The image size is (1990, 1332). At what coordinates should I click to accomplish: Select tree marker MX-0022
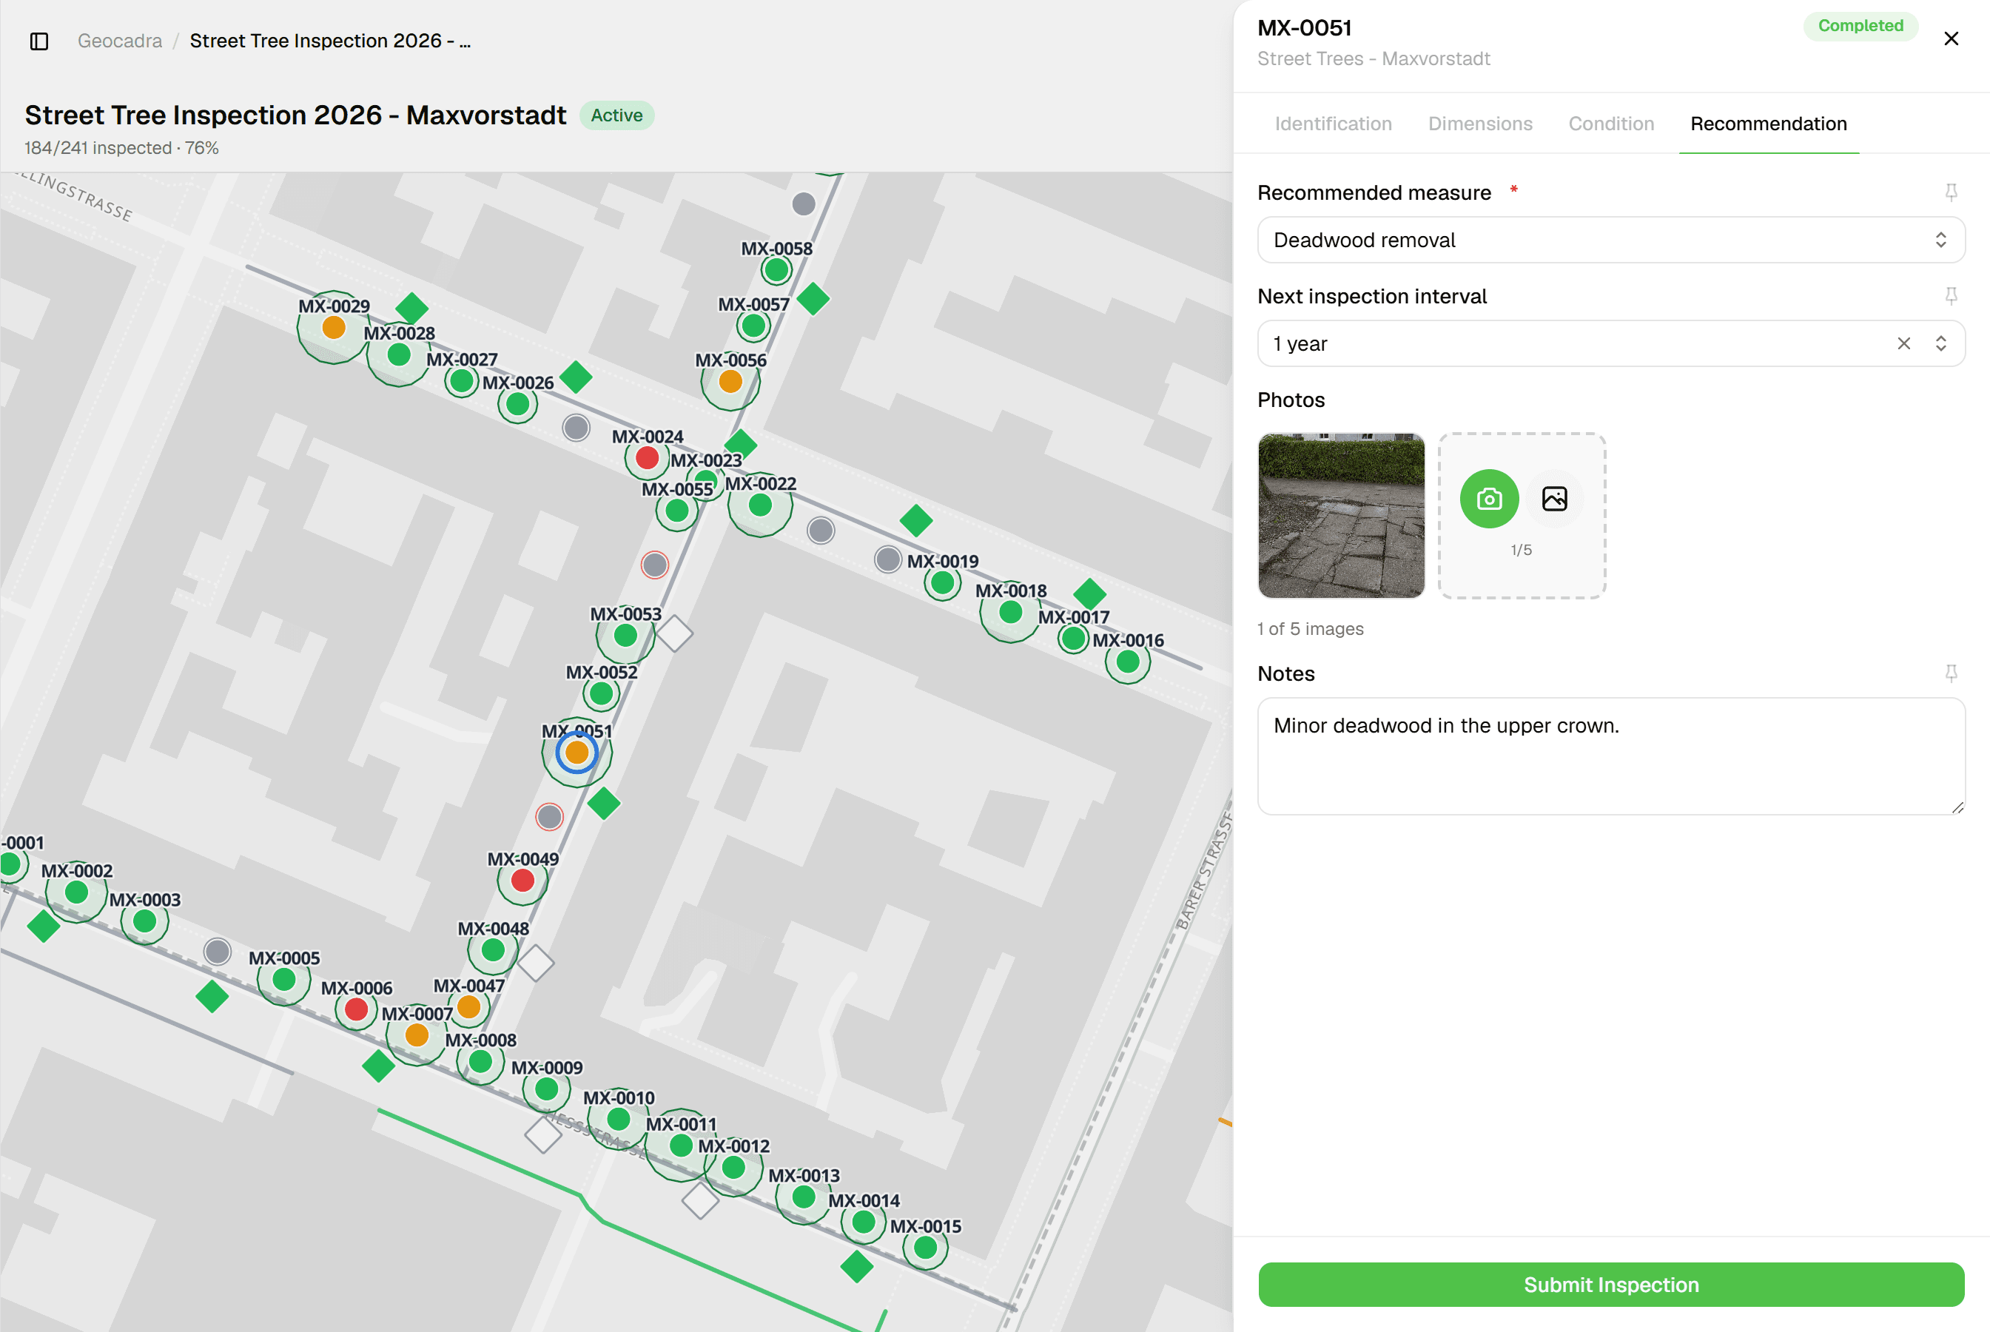tap(760, 505)
